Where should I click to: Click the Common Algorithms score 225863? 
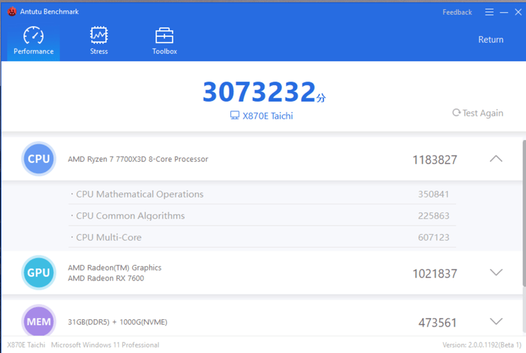pos(434,216)
